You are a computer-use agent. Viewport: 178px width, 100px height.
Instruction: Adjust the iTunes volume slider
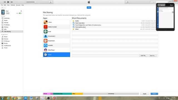[31, 2]
